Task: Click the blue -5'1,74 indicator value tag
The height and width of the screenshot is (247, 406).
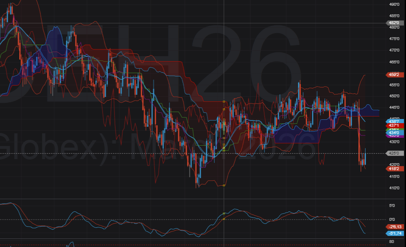Action: tap(395, 233)
